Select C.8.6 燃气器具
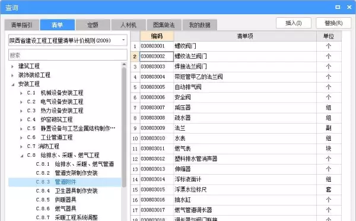Viewport: 356px width, 221px height. click(56, 209)
